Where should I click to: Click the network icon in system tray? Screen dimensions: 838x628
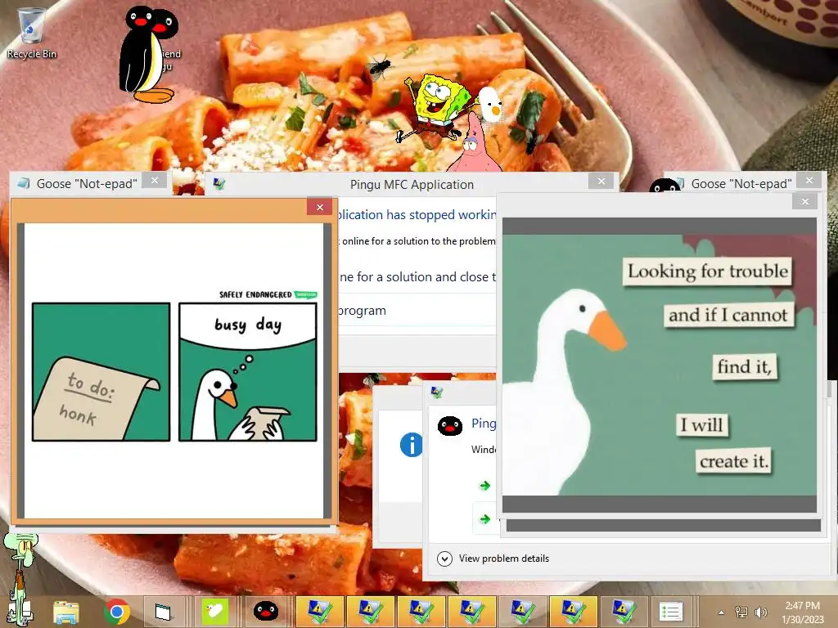tap(741, 612)
